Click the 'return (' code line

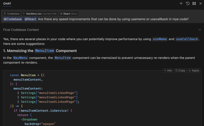click(x=25, y=115)
